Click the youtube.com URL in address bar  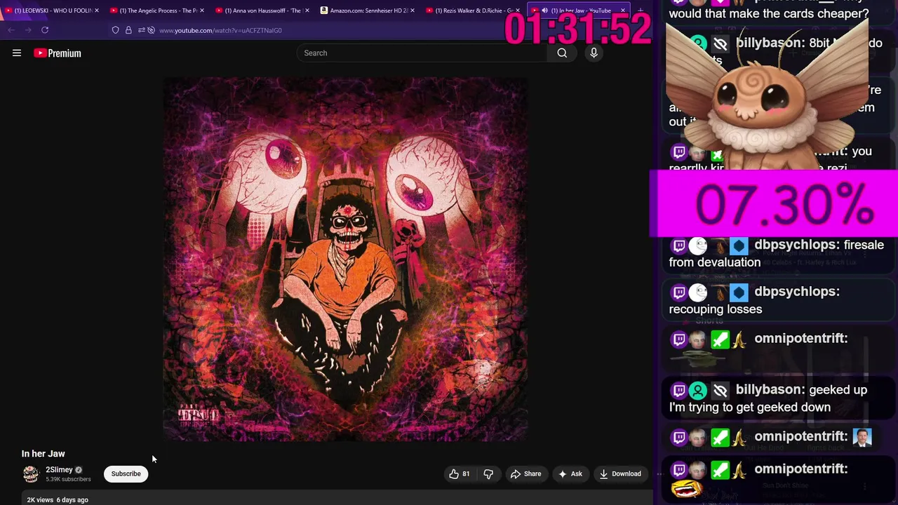[220, 30]
